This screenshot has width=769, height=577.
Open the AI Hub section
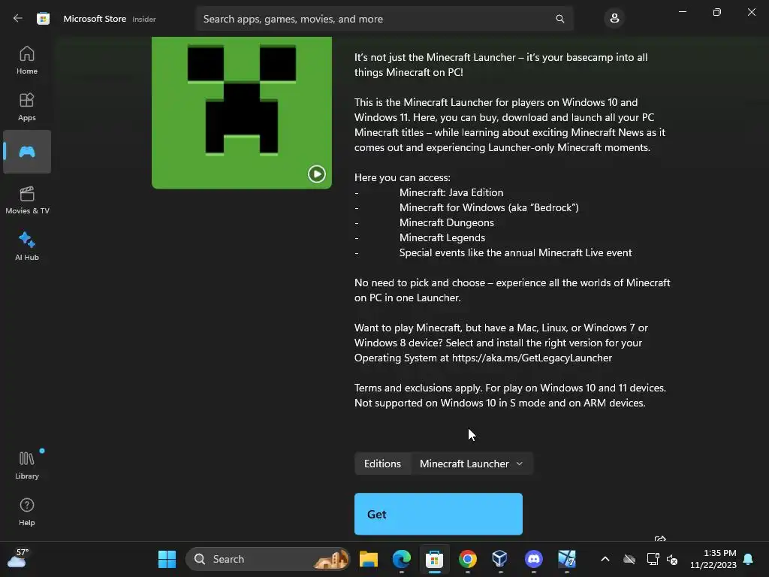point(27,246)
